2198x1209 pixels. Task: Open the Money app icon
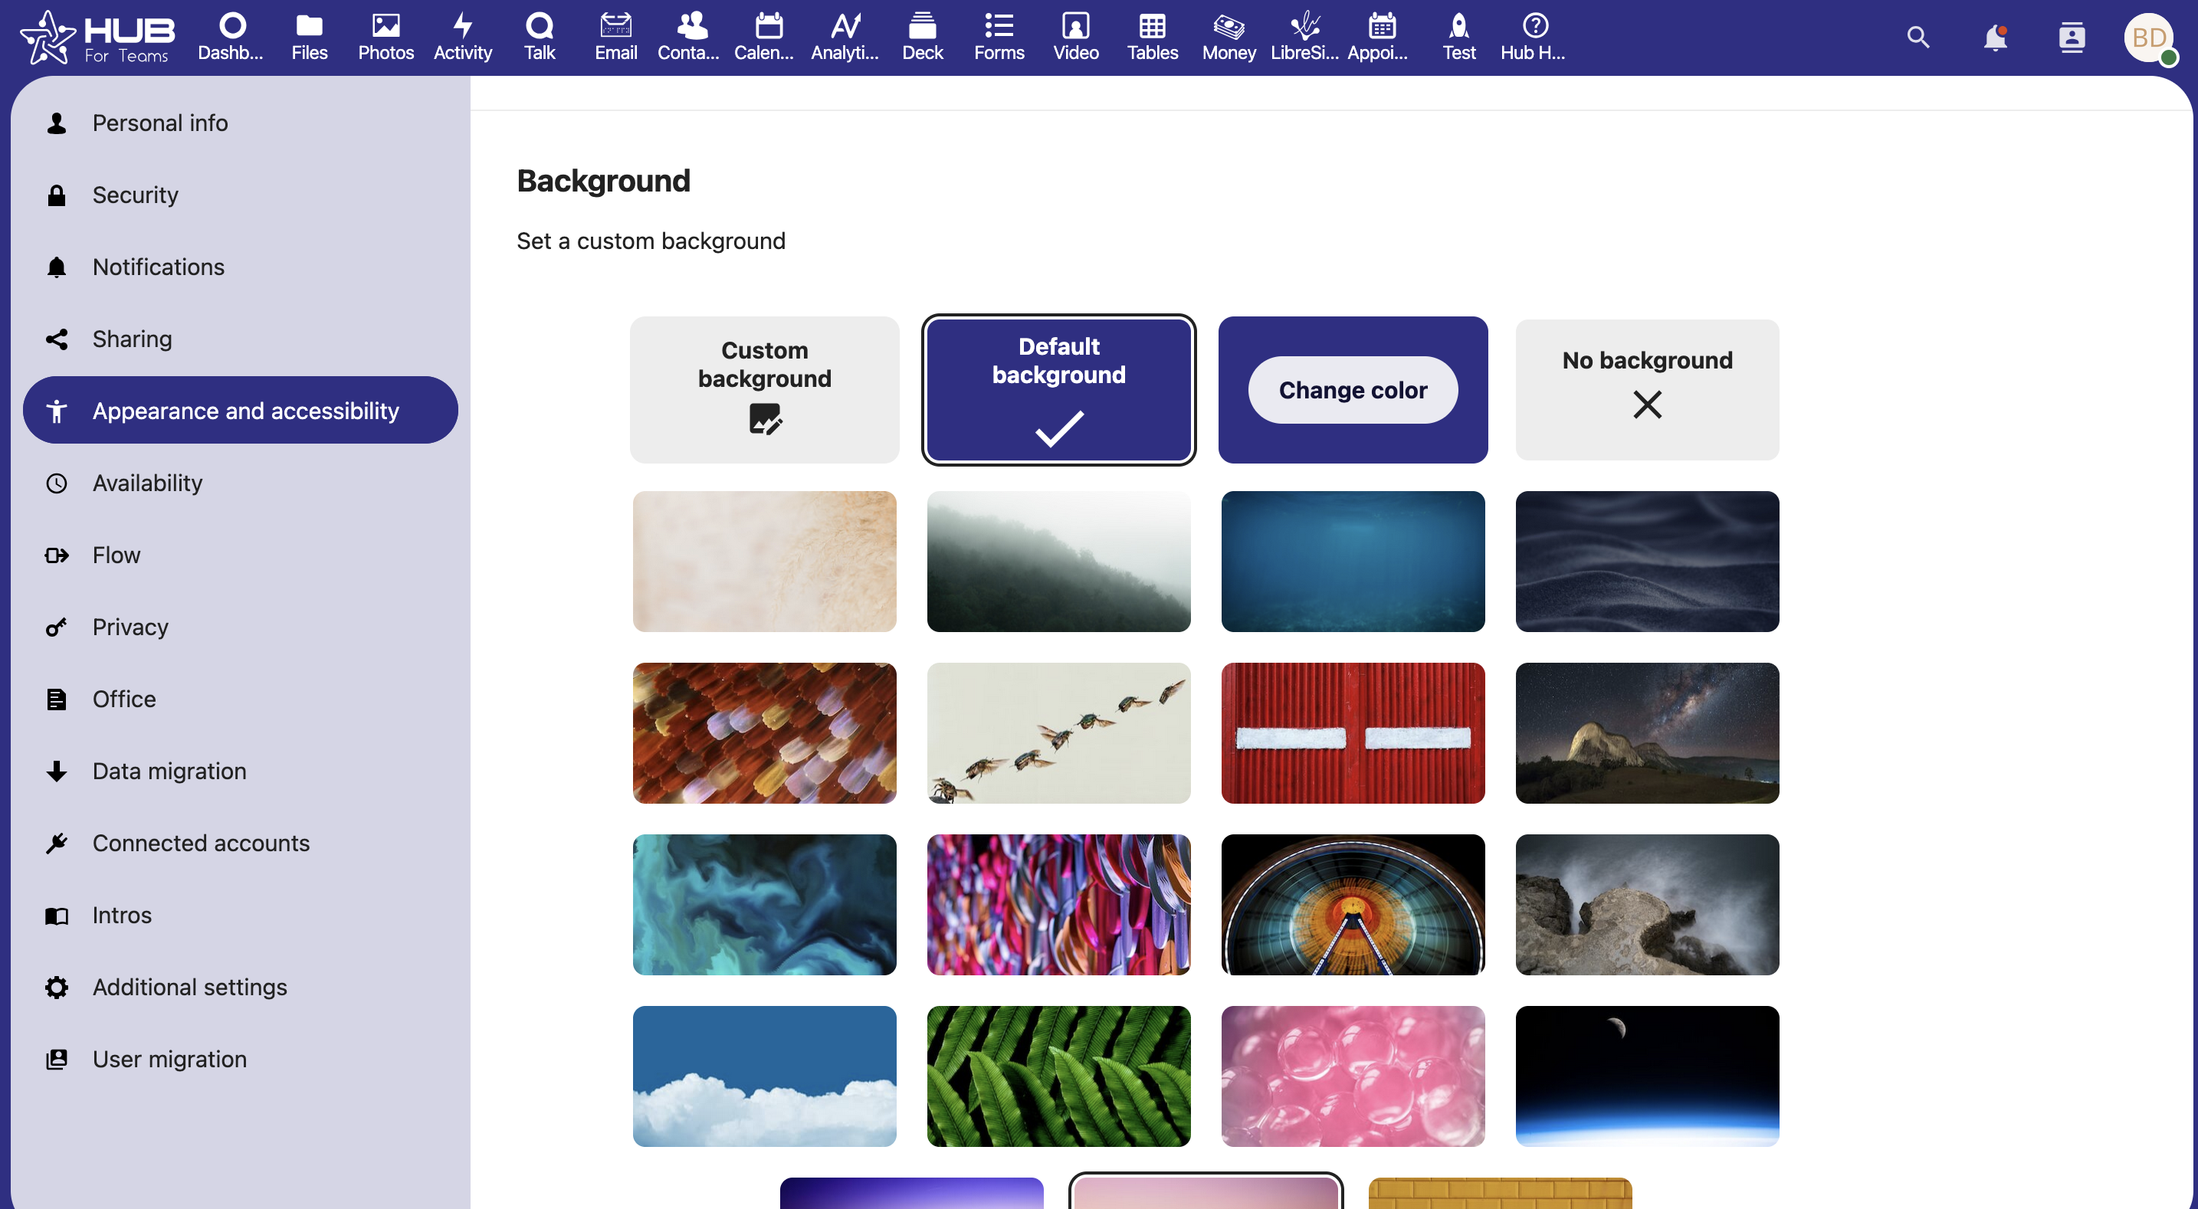point(1229,38)
